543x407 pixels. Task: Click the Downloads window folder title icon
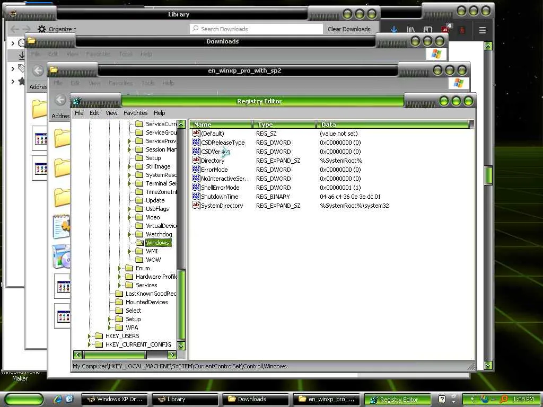[x=31, y=41]
